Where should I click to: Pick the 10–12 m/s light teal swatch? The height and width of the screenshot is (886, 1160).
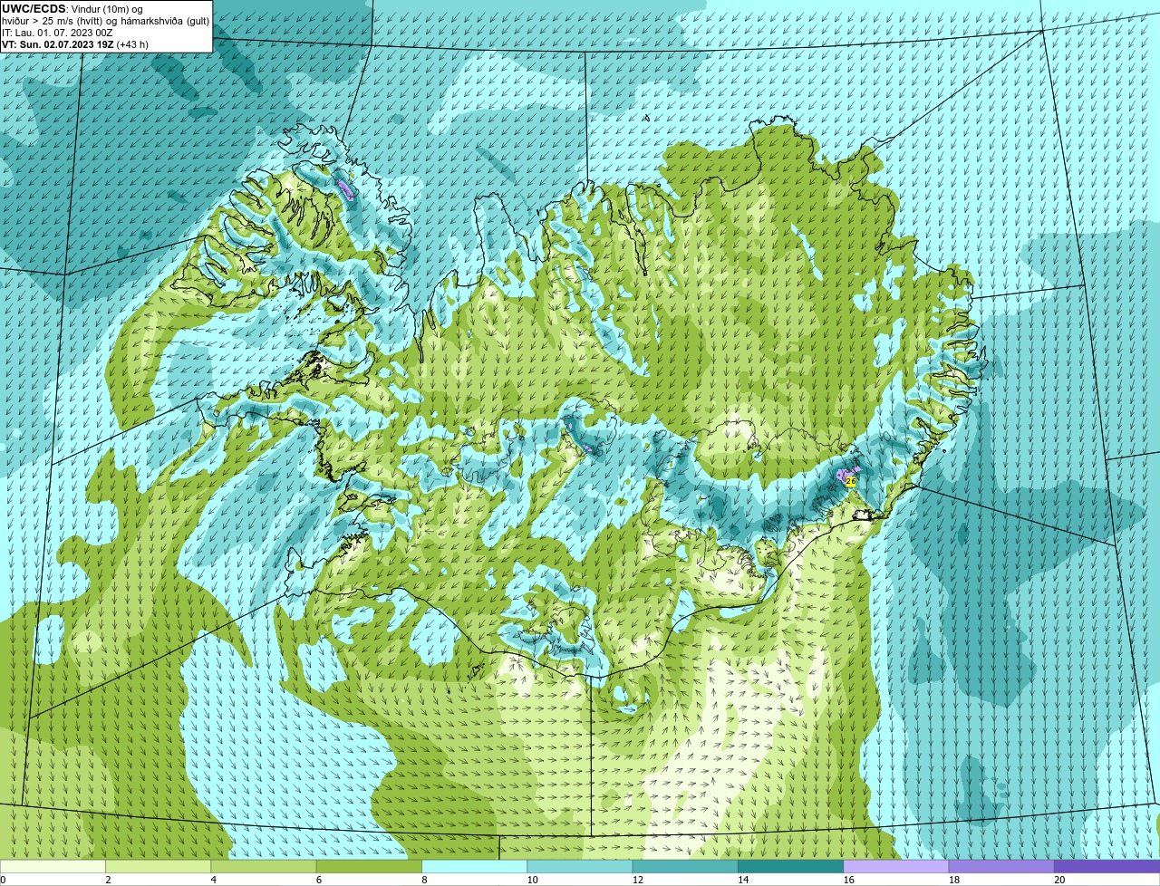pyautogui.click(x=580, y=866)
